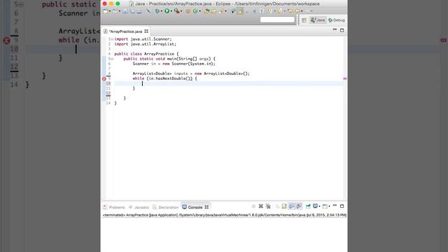Open the New Java Class dropdown arrow
448x252 pixels.
199,11
